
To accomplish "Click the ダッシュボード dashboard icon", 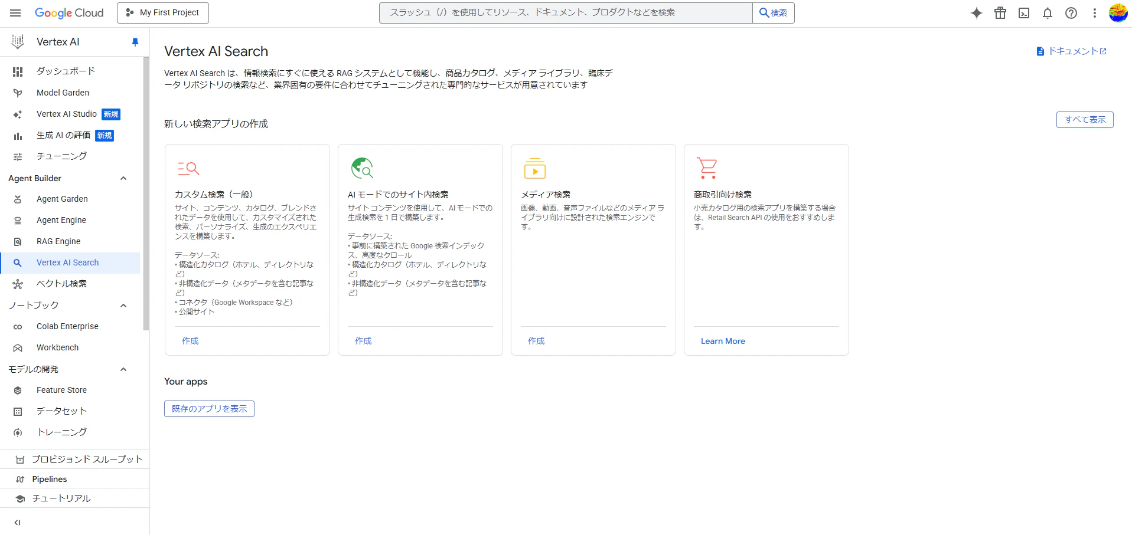I will 18,71.
